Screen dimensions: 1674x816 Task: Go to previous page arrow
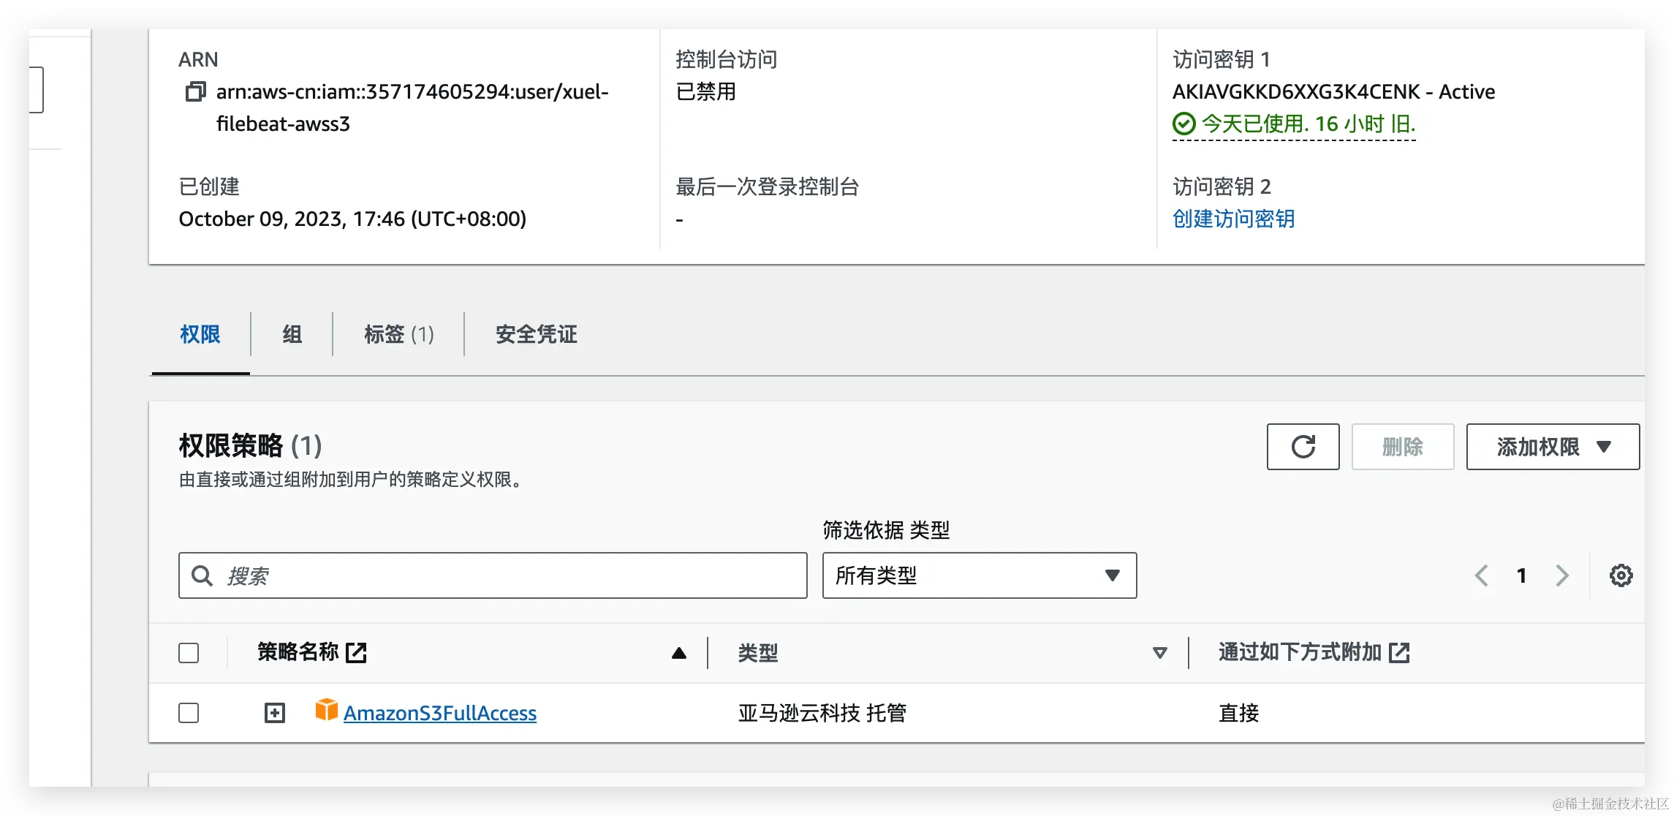pyautogui.click(x=1482, y=576)
